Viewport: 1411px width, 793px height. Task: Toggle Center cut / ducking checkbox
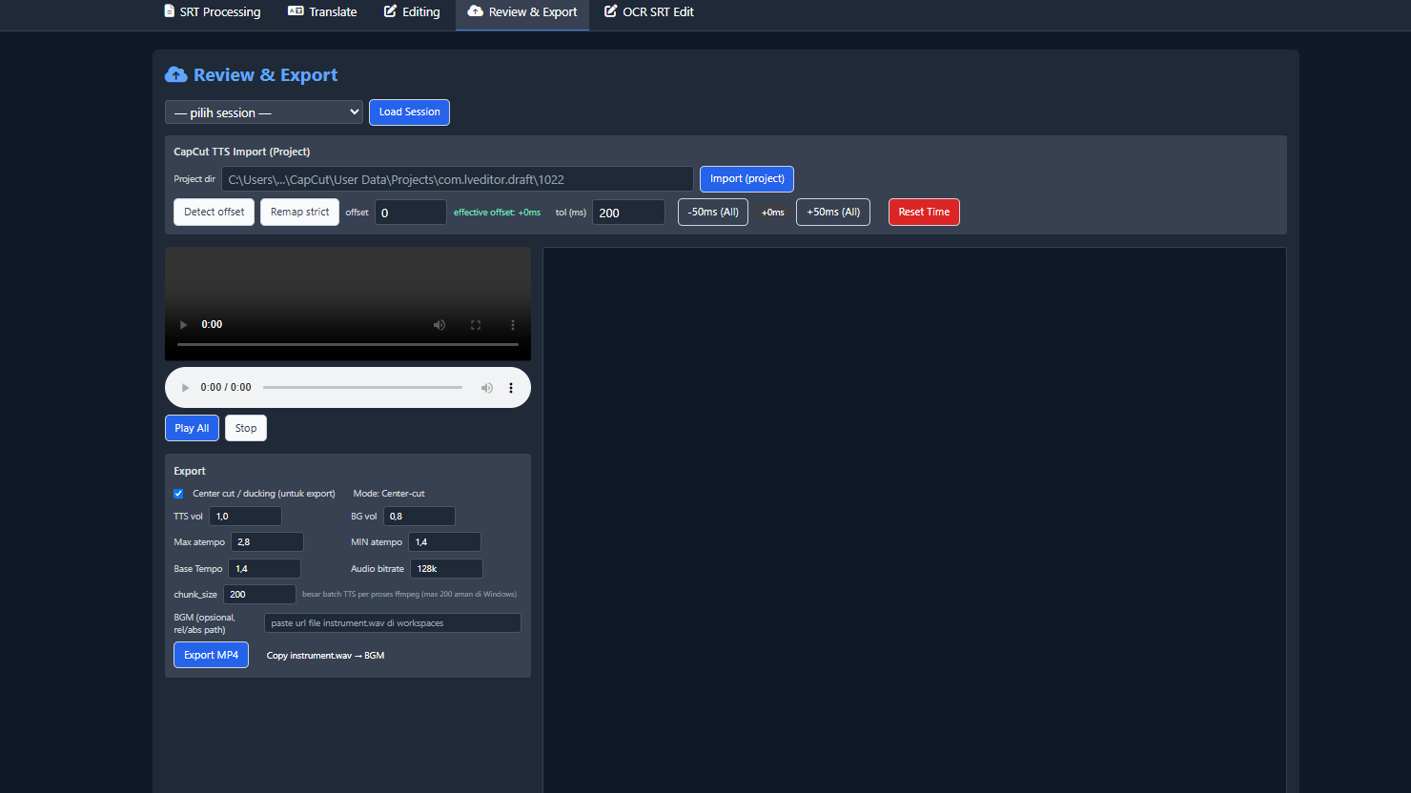coord(178,494)
